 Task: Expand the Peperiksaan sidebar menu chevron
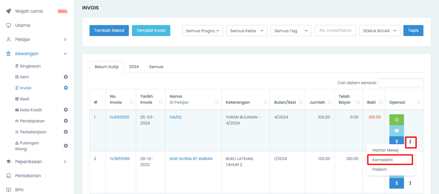click(x=65, y=162)
